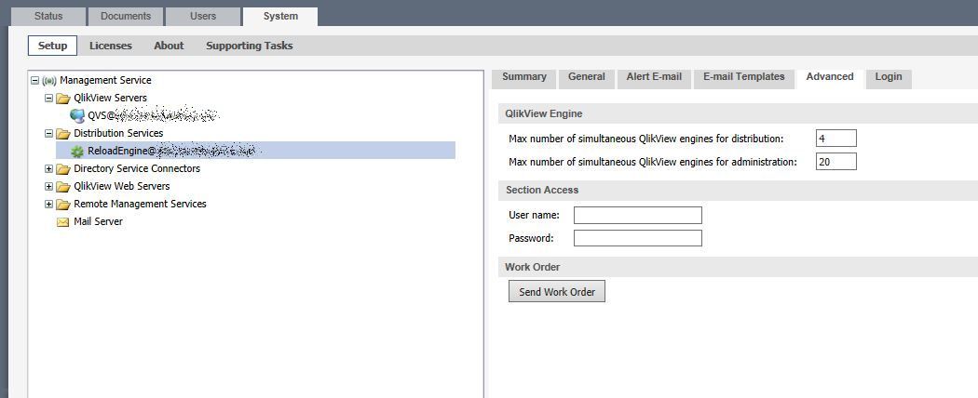Click the Section Access Password field
The image size is (978, 398).
pyautogui.click(x=637, y=238)
